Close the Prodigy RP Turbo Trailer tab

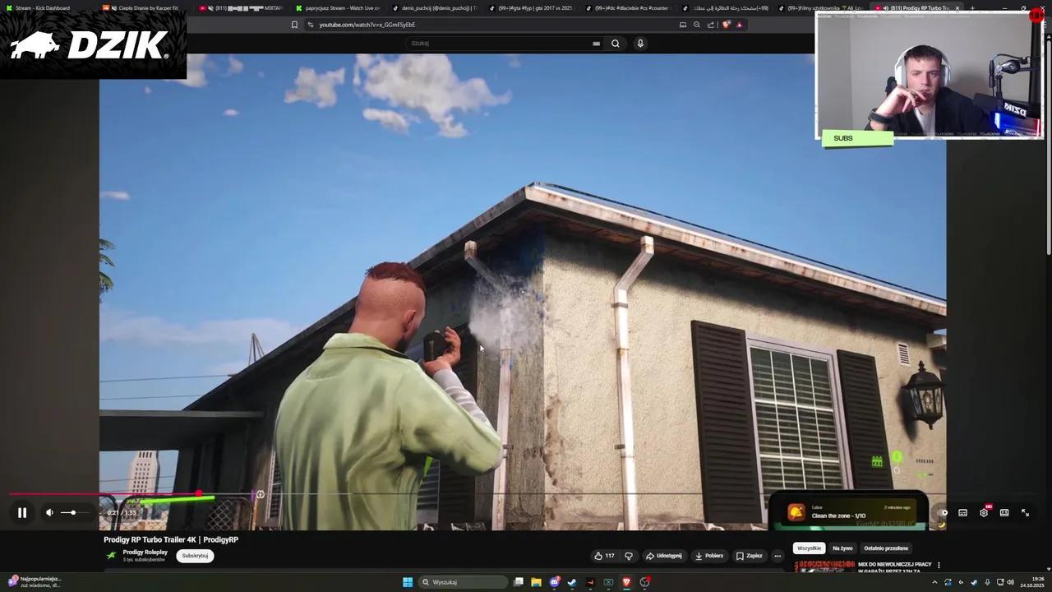[x=957, y=8]
